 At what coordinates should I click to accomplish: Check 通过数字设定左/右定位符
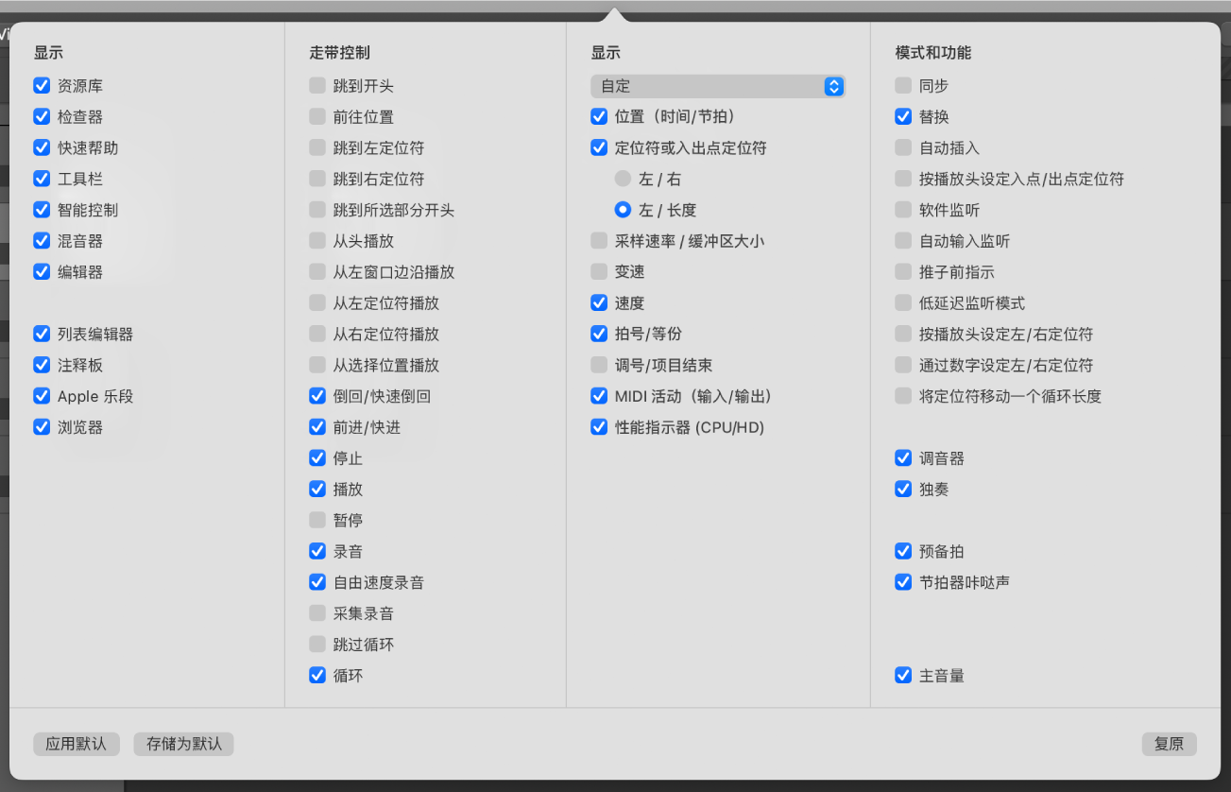(903, 365)
